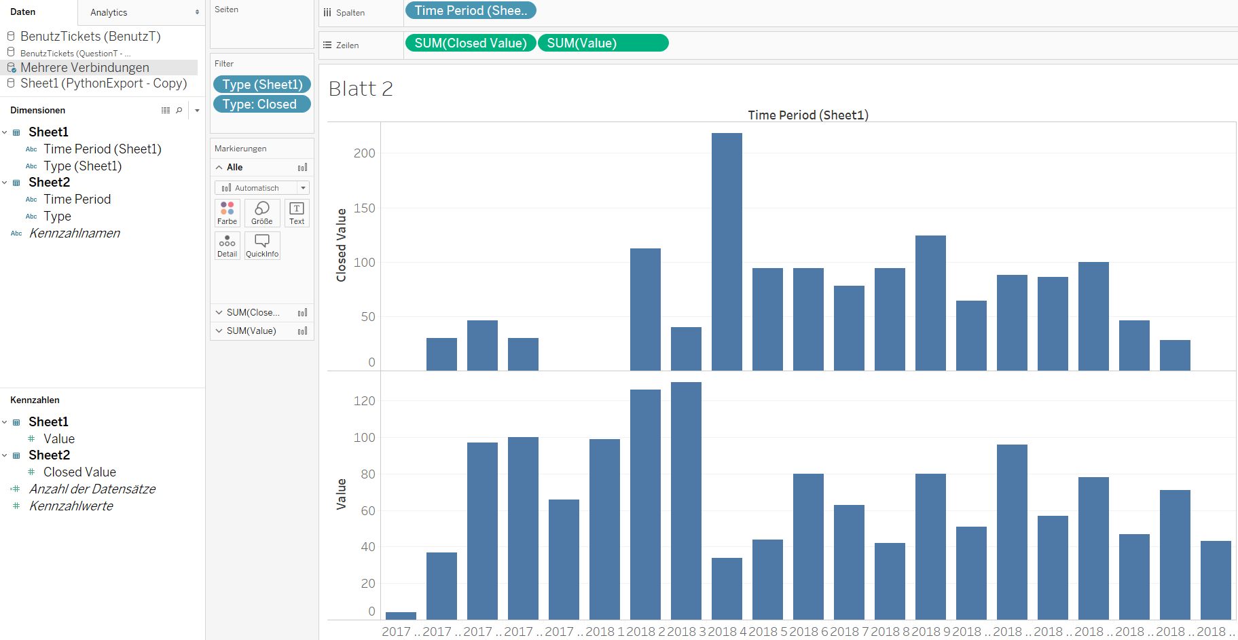Click the list view icon in Dimensionen
This screenshot has height=640, width=1238.
click(x=166, y=110)
